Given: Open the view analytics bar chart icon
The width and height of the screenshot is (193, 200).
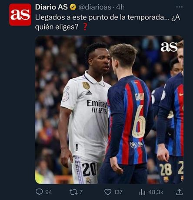Looking at the screenshot, I should [142, 192].
